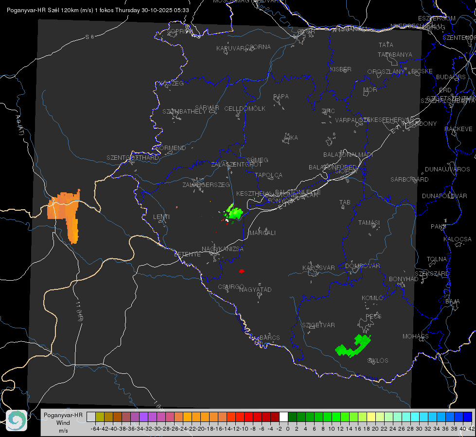Click the 'KAPOSVÁR' city label
Viewport: 476px width, 437px height.
(x=318, y=268)
